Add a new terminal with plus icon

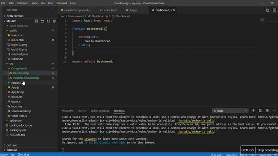click(x=254, y=110)
